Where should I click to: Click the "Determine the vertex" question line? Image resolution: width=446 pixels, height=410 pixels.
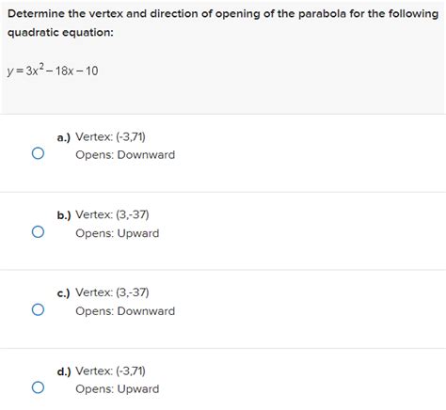[x=223, y=14]
